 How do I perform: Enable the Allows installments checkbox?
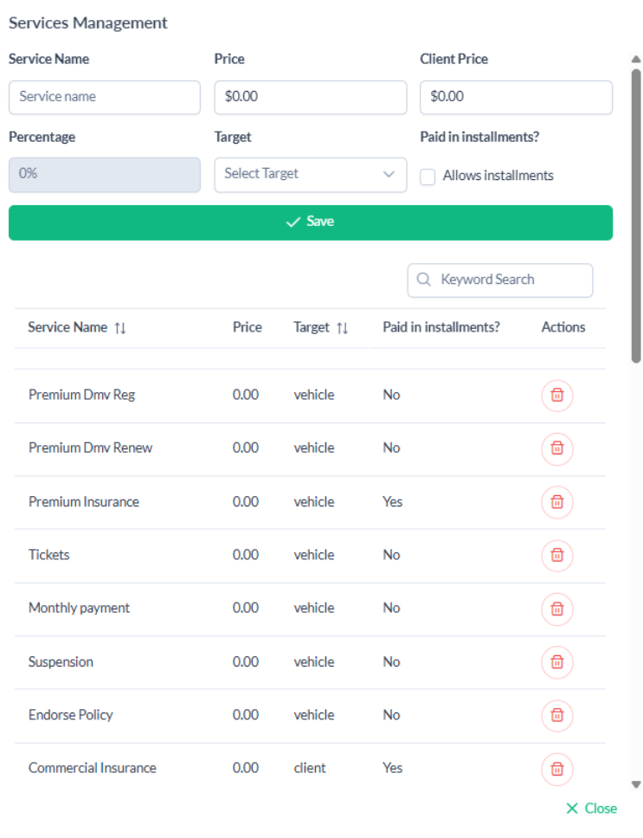point(428,177)
